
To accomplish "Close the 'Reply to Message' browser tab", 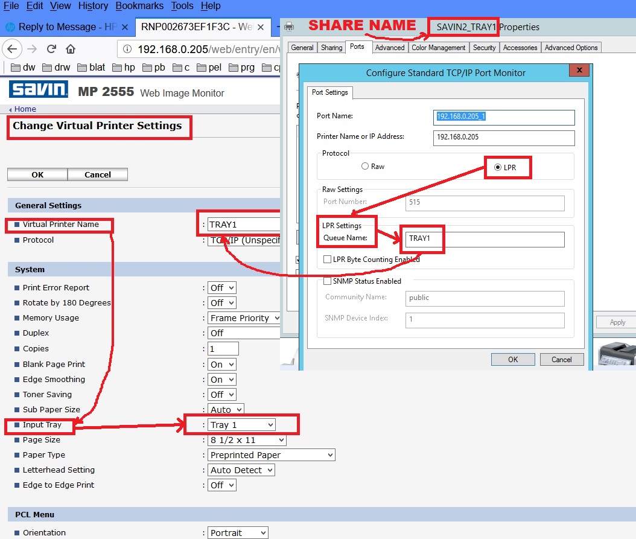I will click(x=125, y=27).
